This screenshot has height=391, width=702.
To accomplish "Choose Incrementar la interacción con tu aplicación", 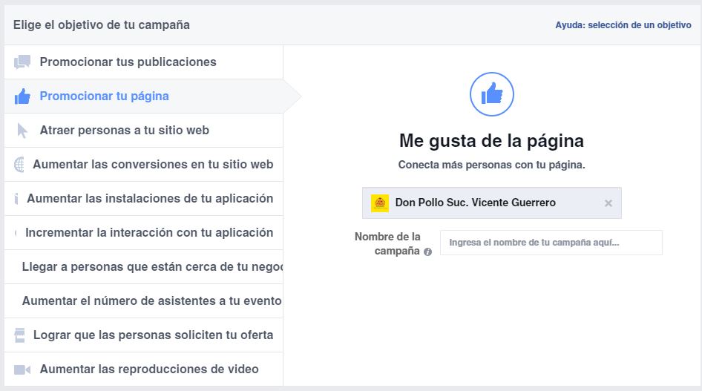I will click(x=144, y=233).
